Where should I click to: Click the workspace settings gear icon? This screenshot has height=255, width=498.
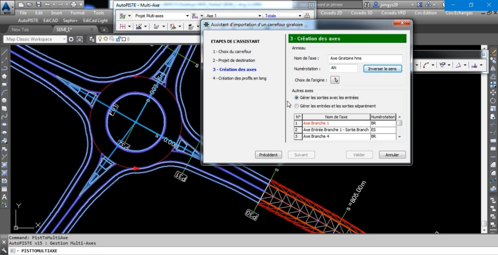(x=71, y=39)
